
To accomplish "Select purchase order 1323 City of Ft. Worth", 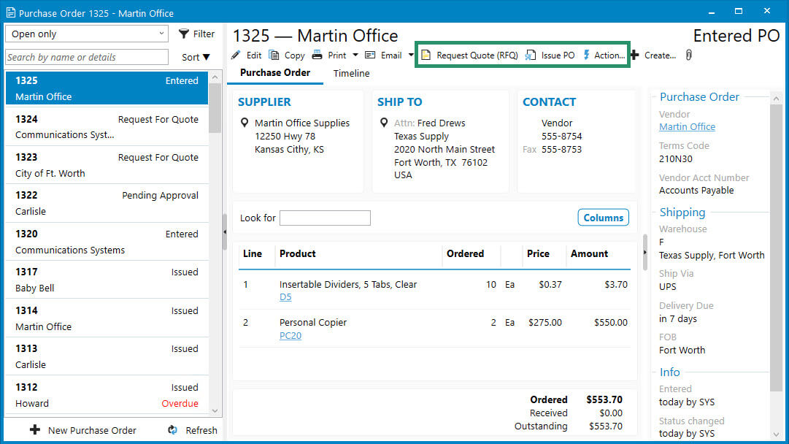I will coord(107,165).
